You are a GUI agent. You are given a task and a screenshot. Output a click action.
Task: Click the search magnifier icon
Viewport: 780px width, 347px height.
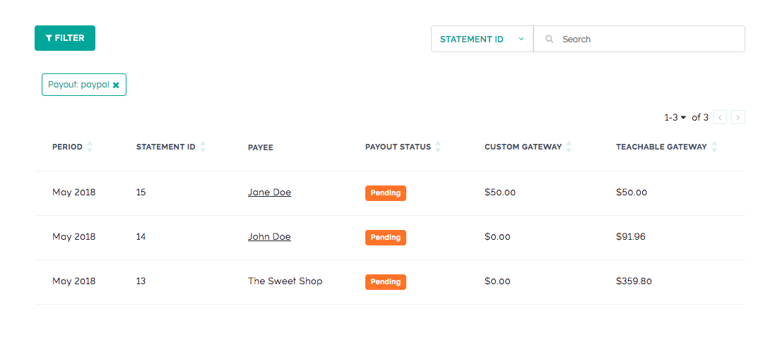click(x=549, y=39)
